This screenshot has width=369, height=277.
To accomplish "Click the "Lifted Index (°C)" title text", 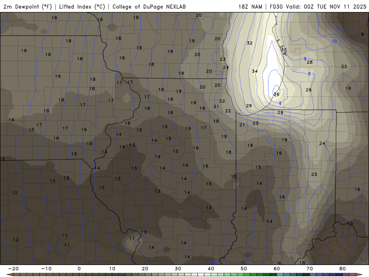I will (82, 6).
